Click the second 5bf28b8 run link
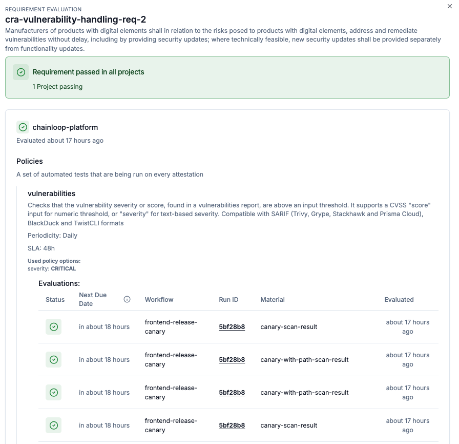 point(232,359)
